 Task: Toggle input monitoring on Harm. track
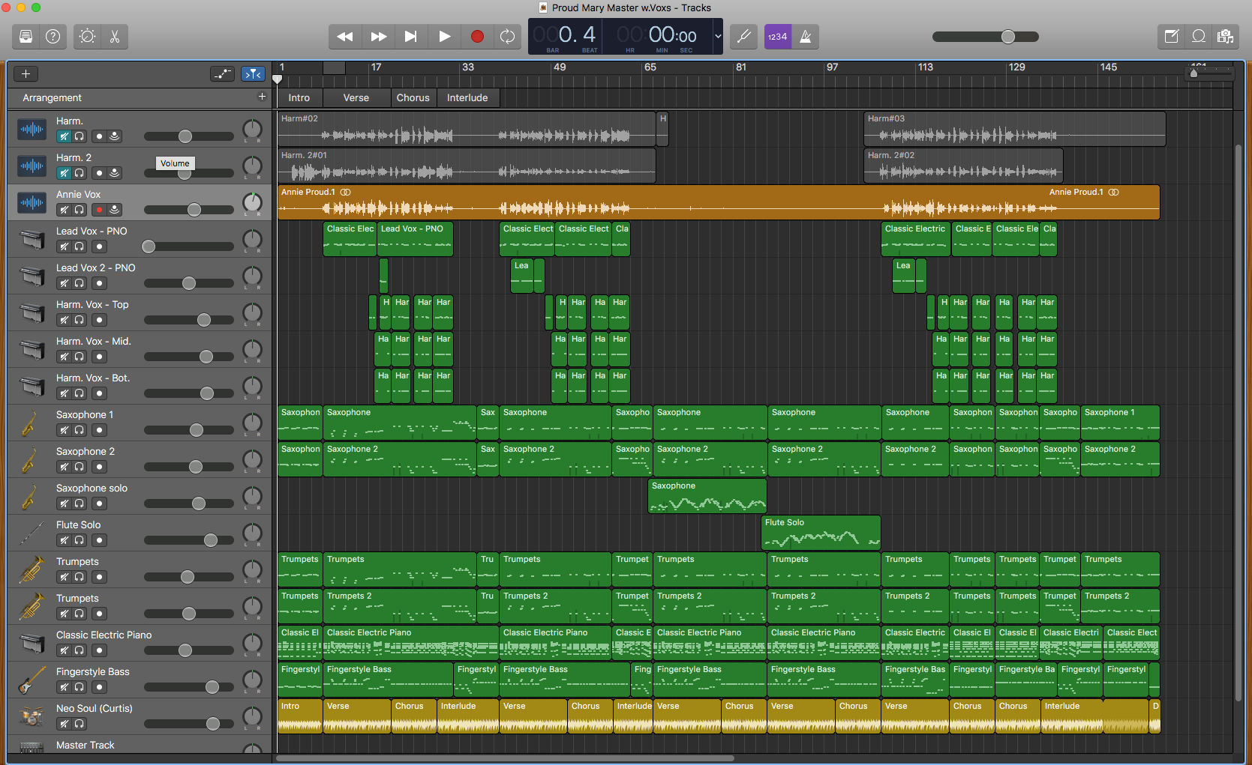(x=114, y=136)
